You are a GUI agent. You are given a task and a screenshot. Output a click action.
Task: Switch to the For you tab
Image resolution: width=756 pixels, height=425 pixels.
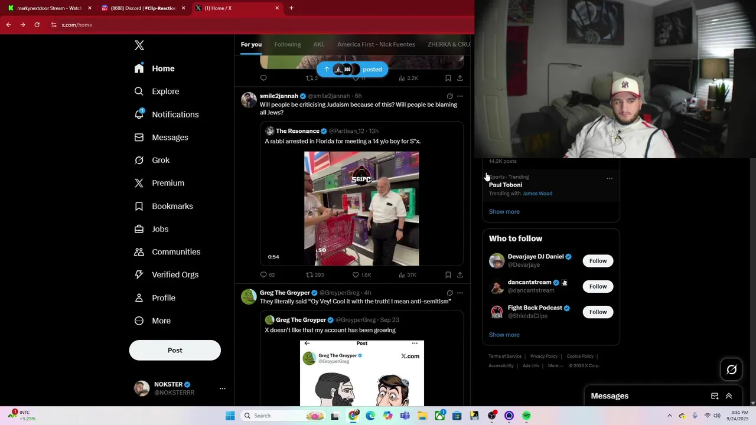point(251,44)
